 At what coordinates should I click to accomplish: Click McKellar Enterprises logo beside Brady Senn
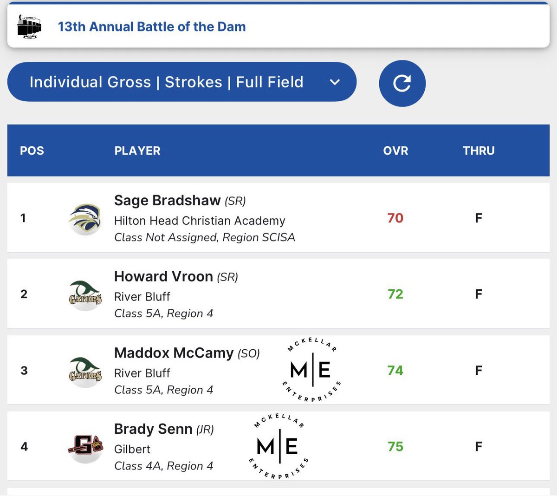pyautogui.click(x=278, y=446)
